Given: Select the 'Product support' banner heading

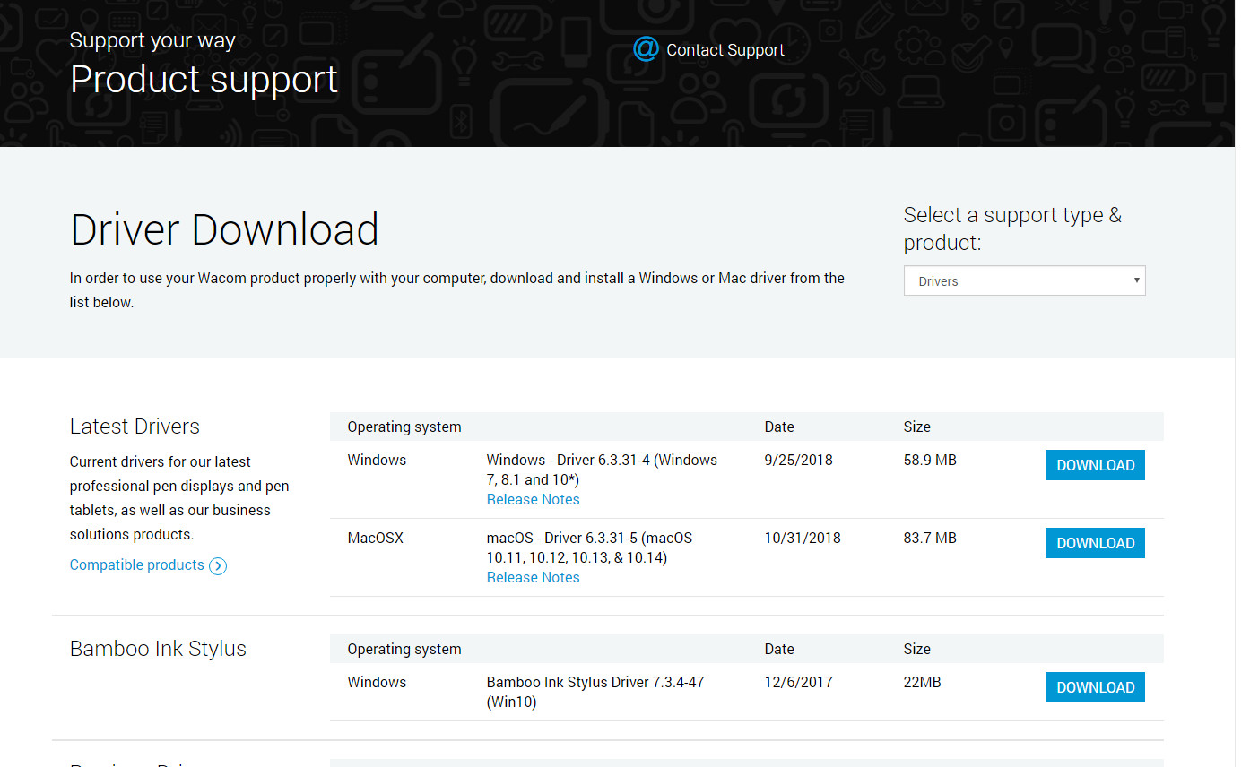Looking at the screenshot, I should pyautogui.click(x=204, y=79).
